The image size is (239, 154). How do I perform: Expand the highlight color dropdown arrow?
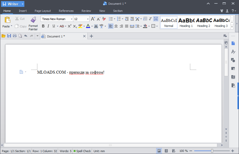click(84, 26)
